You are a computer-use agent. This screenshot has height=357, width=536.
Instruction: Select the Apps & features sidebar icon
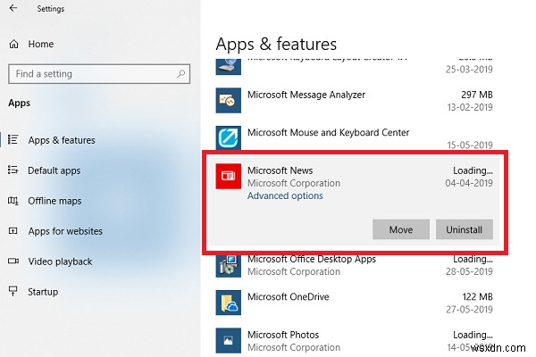click(13, 140)
